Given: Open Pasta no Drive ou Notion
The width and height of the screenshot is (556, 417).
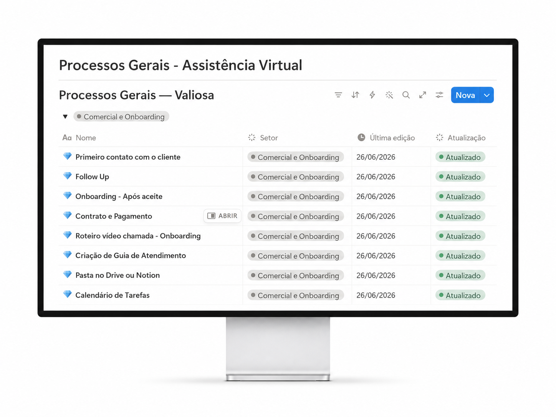Looking at the screenshot, I should [117, 275].
